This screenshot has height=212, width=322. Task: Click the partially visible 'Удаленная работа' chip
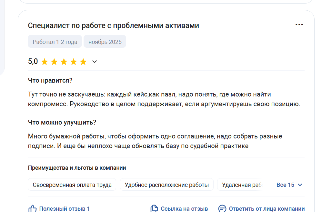[241, 185]
